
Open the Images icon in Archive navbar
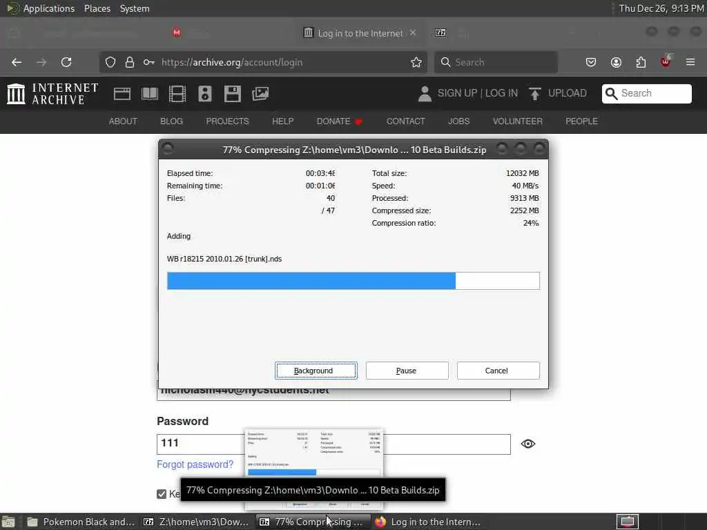[260, 94]
